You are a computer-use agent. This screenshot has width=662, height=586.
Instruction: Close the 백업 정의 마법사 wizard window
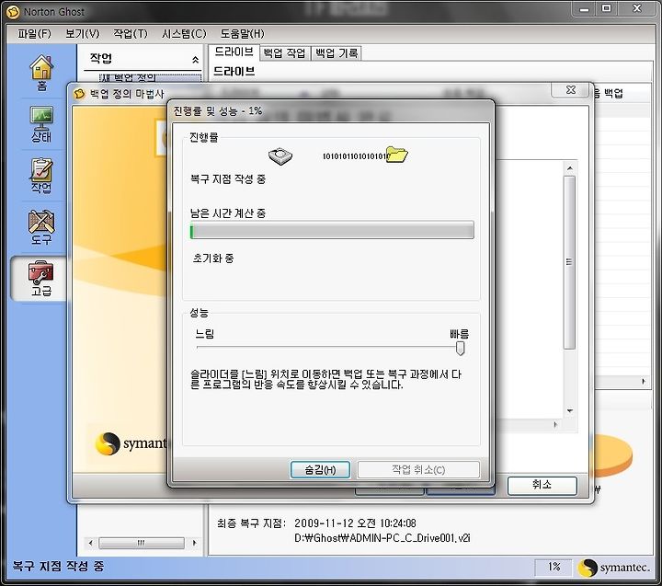pyautogui.click(x=570, y=90)
